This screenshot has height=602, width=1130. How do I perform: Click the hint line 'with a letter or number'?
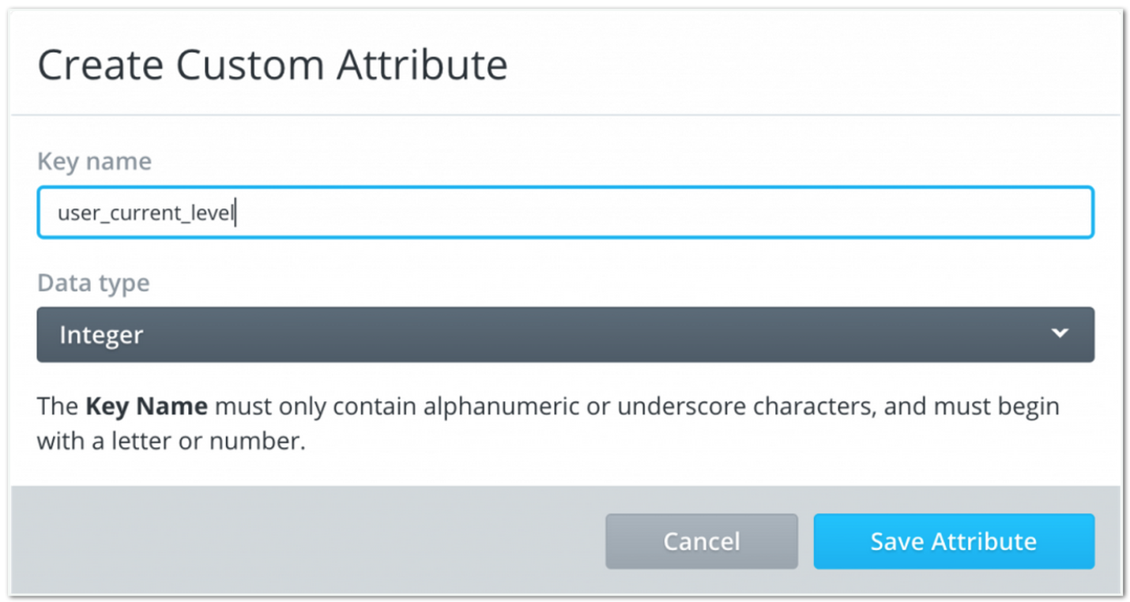(x=171, y=441)
